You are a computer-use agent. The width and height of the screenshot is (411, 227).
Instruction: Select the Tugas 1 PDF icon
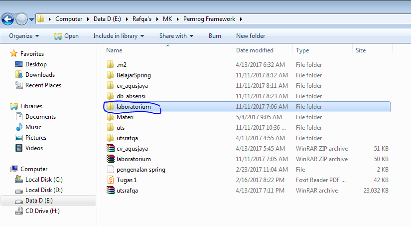pyautogui.click(x=111, y=180)
